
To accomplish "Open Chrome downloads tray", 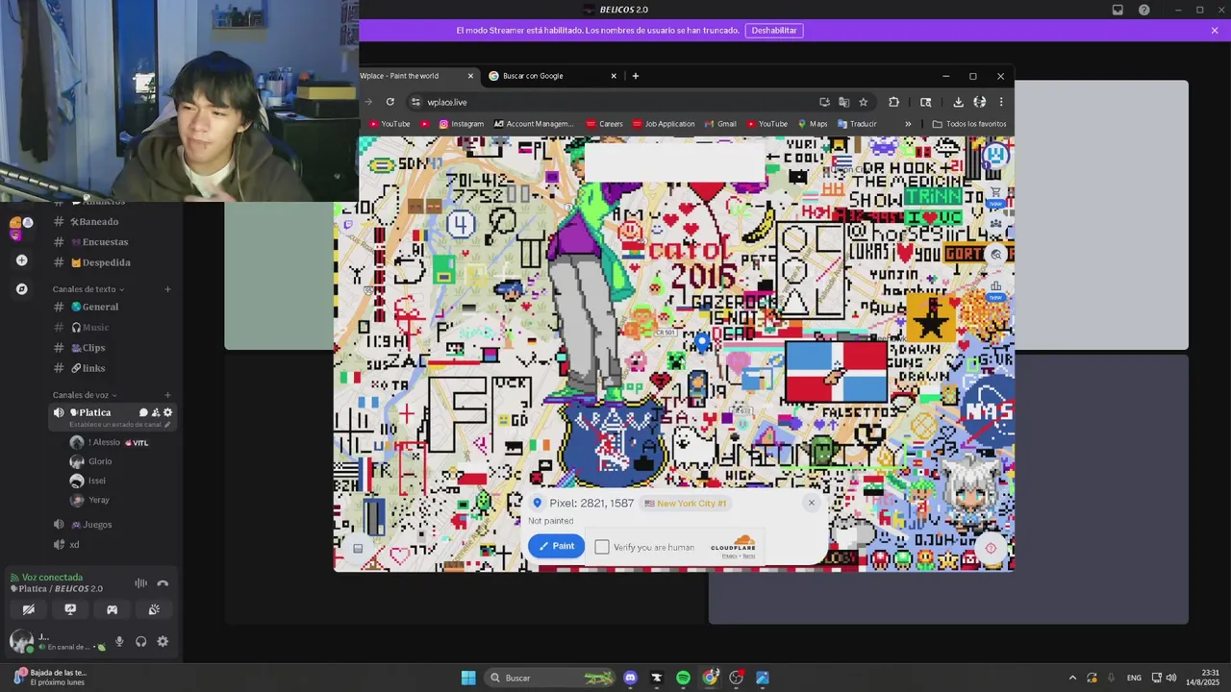I will click(958, 102).
